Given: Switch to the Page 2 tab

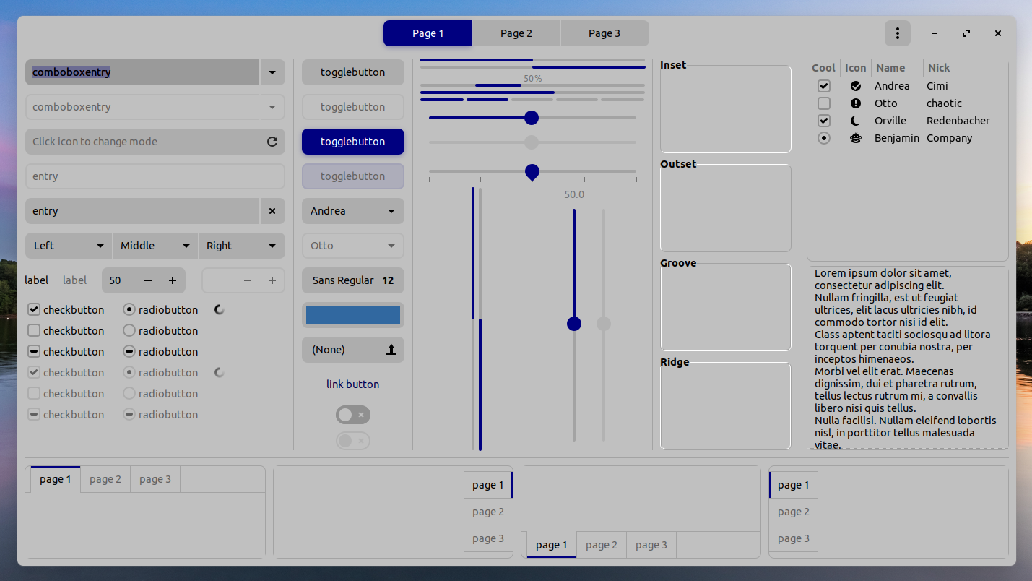Looking at the screenshot, I should (x=515, y=33).
